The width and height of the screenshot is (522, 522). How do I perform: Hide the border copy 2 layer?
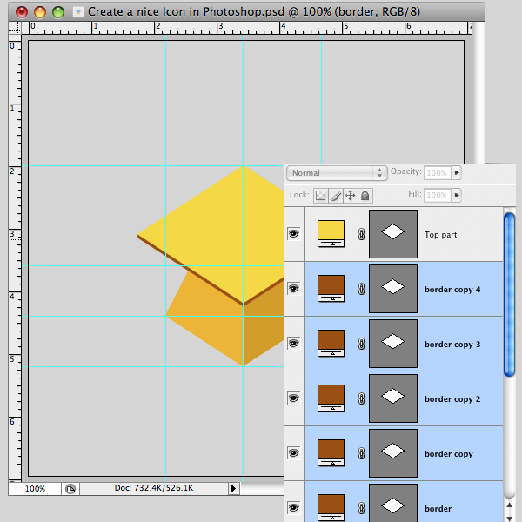point(294,398)
